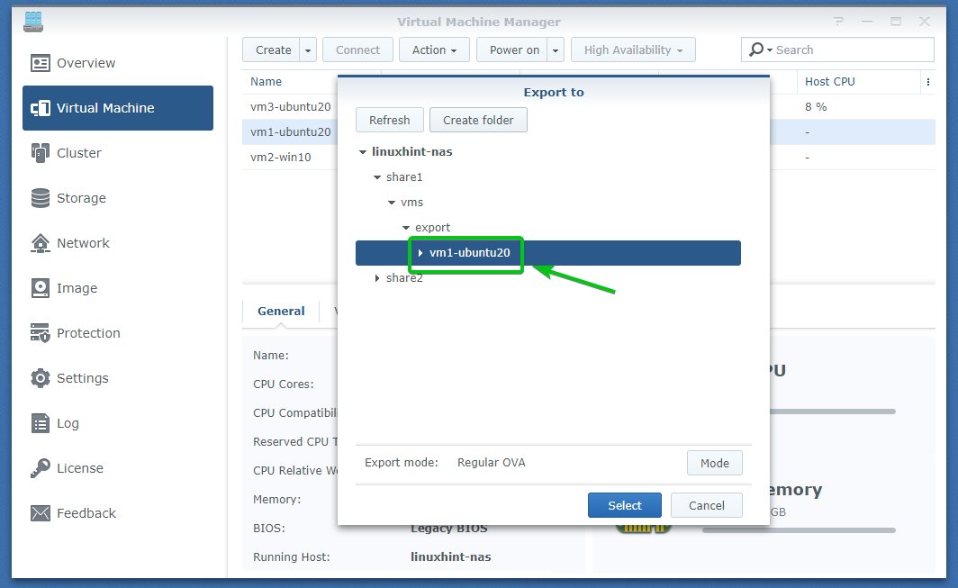
Task: Open Network via its house icon
Action: (41, 243)
